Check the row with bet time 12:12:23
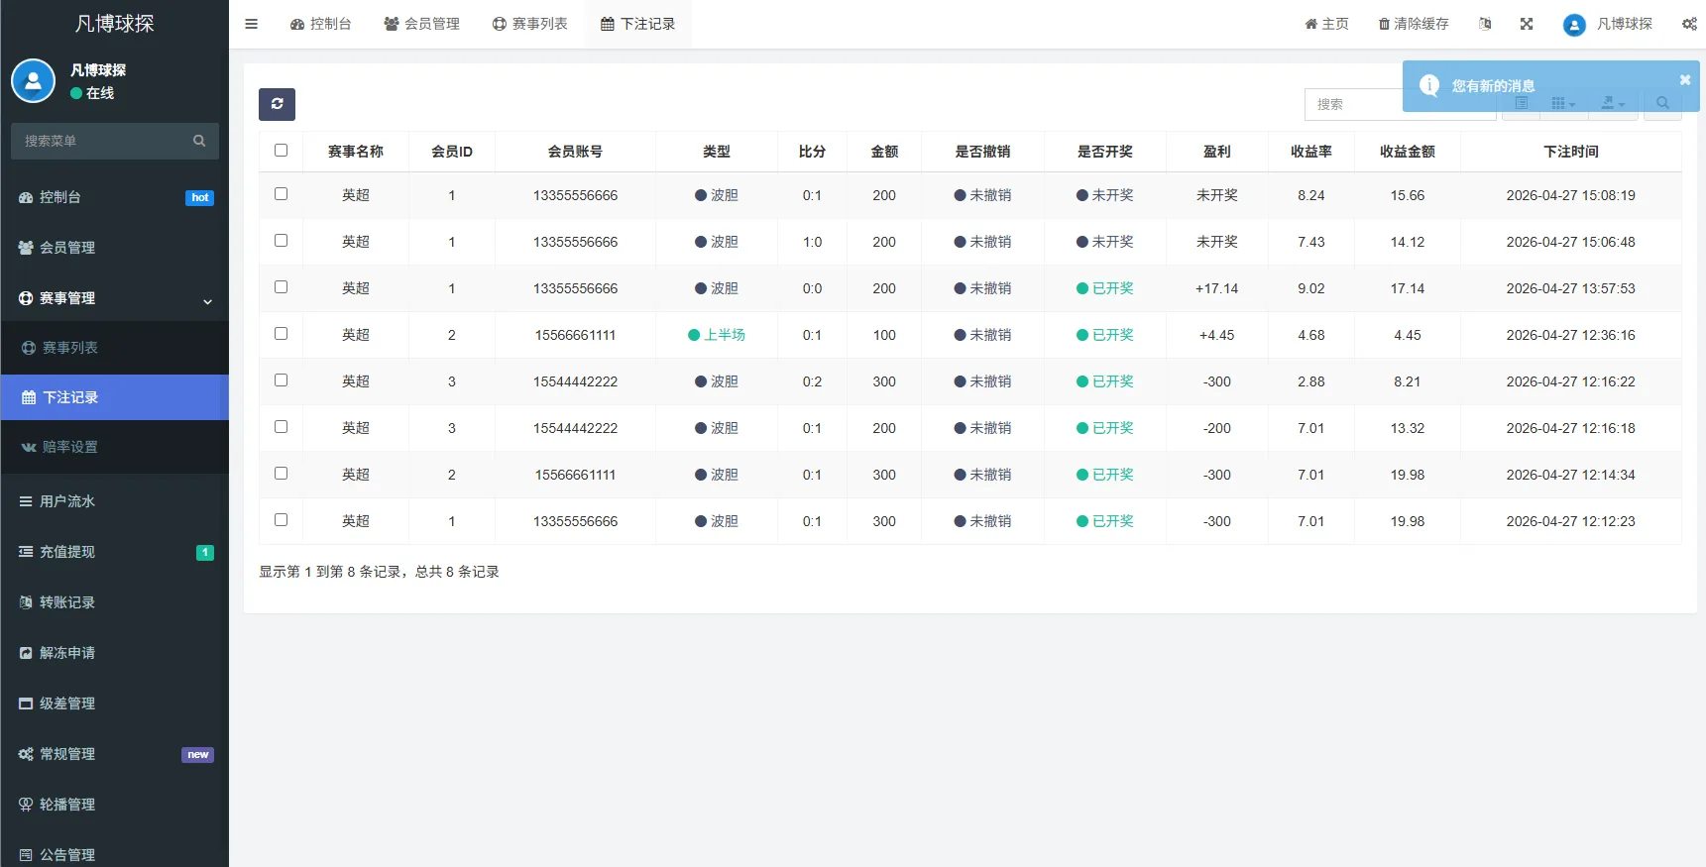This screenshot has width=1706, height=867. 281,520
